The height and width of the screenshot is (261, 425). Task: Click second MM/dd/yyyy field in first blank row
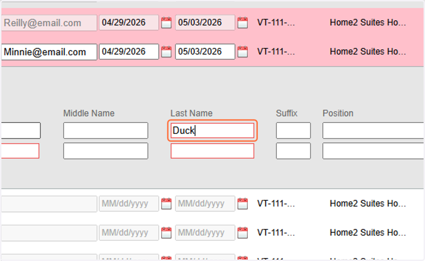tap(205, 204)
